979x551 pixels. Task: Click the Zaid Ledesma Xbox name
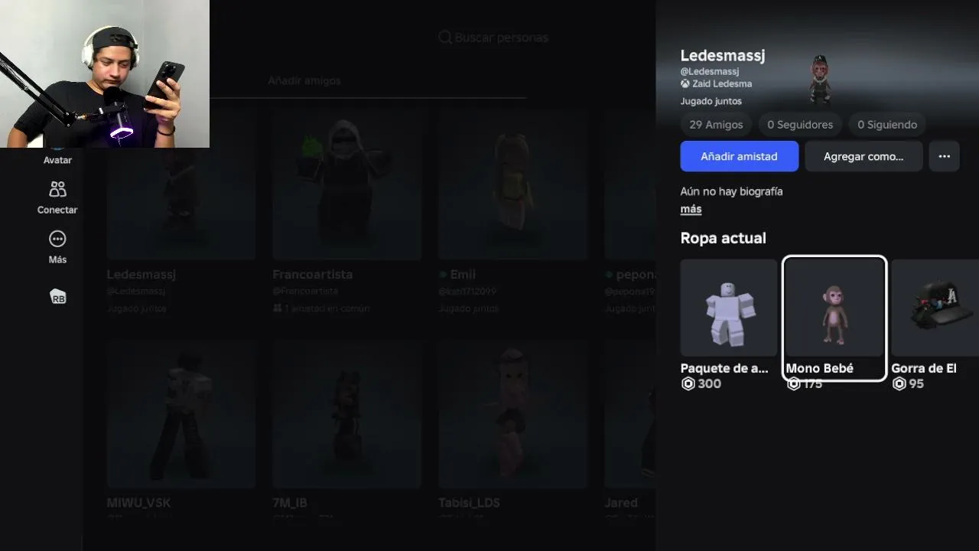point(722,84)
